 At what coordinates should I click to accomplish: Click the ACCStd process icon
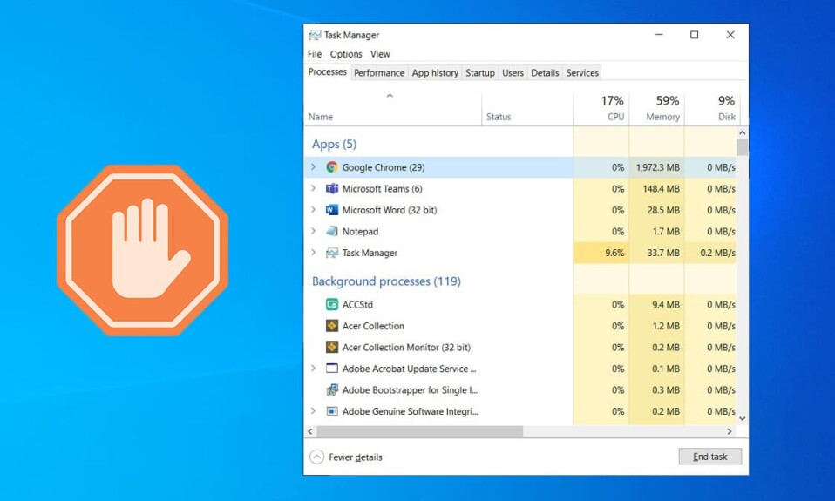(x=332, y=305)
